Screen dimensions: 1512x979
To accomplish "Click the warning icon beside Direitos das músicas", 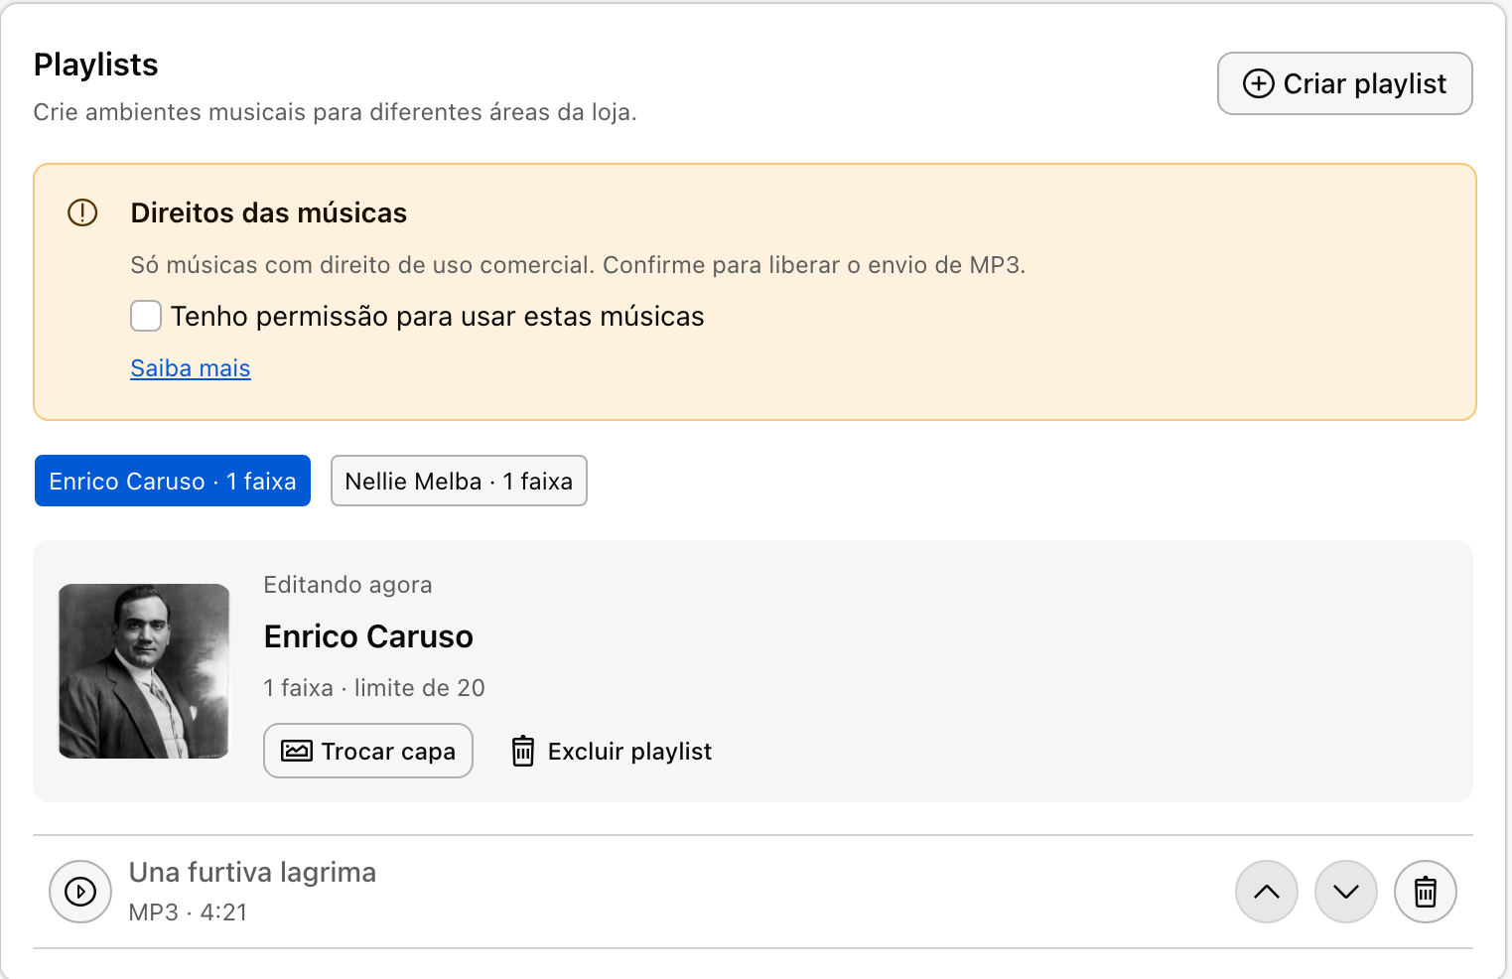I will pos(82,212).
